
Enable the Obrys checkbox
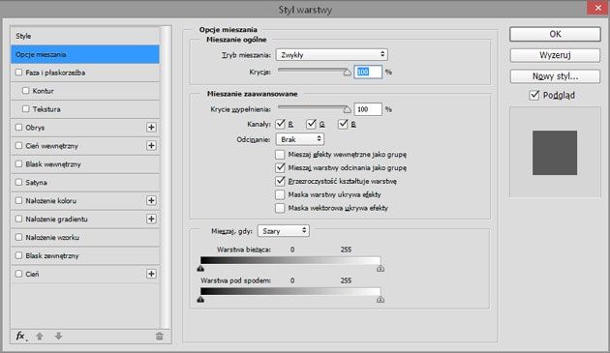(18, 127)
